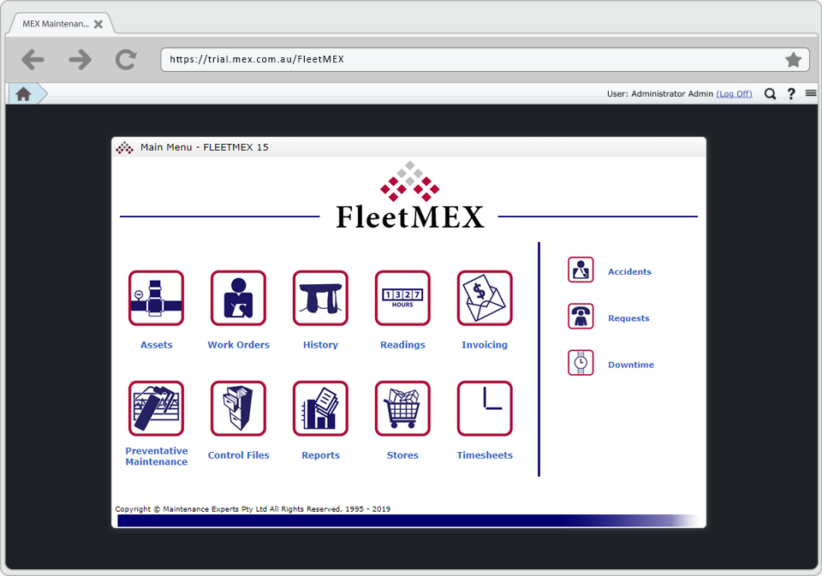Screen dimensions: 822x576
Task: Open the Control Files module
Action: (238, 408)
